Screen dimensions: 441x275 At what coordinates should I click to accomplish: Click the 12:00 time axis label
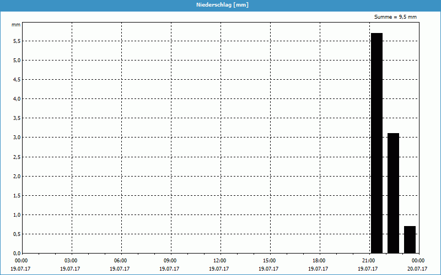[x=219, y=261]
